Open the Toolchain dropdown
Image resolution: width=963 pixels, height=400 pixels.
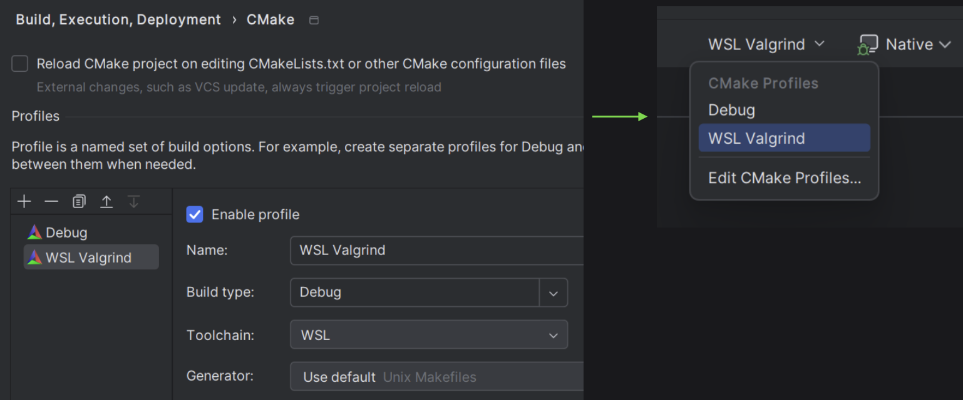coord(554,334)
